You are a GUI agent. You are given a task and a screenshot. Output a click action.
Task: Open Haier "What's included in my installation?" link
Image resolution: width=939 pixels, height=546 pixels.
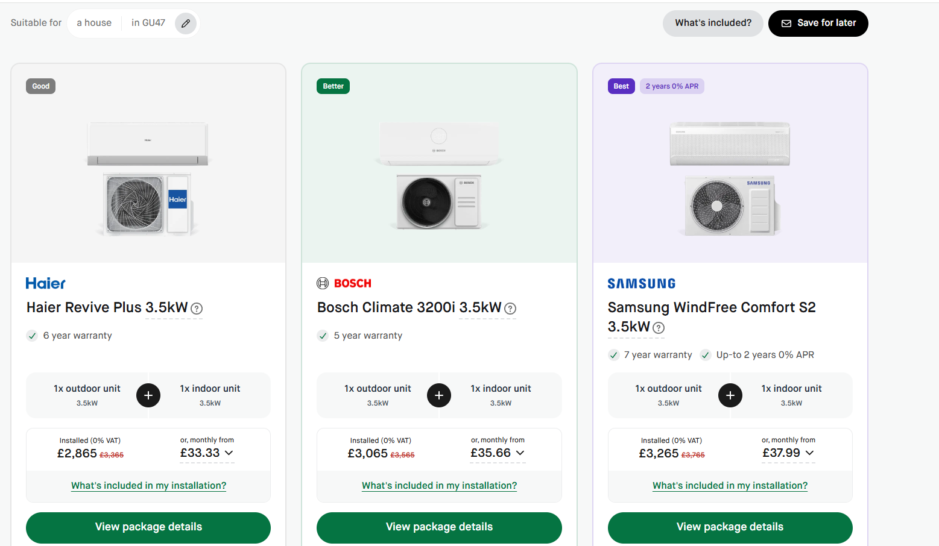coord(148,486)
